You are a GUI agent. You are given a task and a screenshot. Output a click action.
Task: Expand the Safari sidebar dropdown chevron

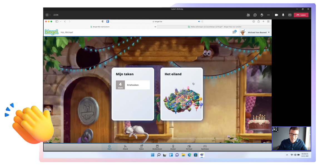[x=60, y=21]
